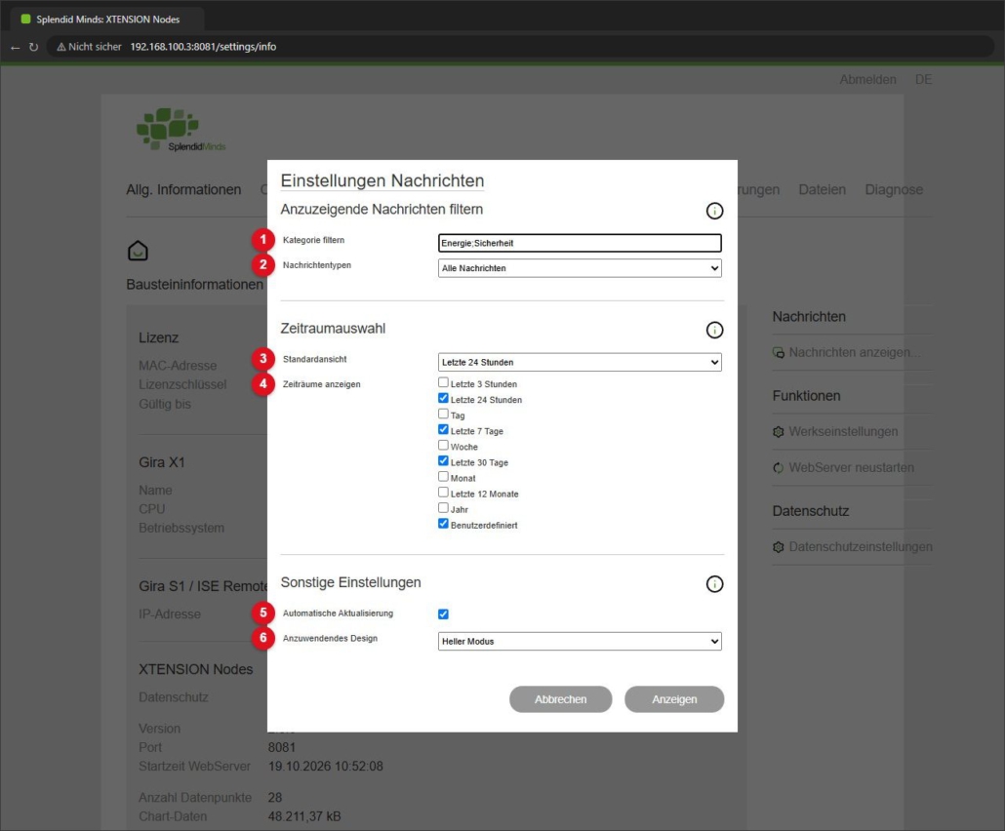Viewport: 1005px width, 831px height.
Task: Open the Anzuwendendes Design dropdown
Action: click(580, 642)
